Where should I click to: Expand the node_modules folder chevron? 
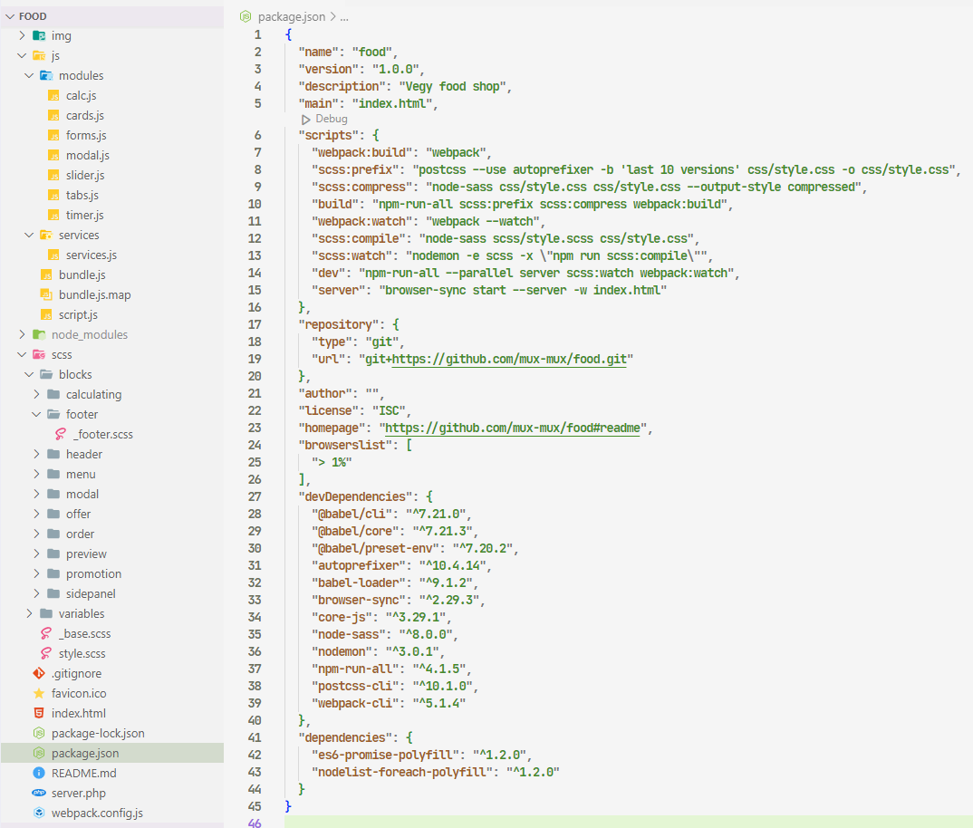(x=23, y=334)
